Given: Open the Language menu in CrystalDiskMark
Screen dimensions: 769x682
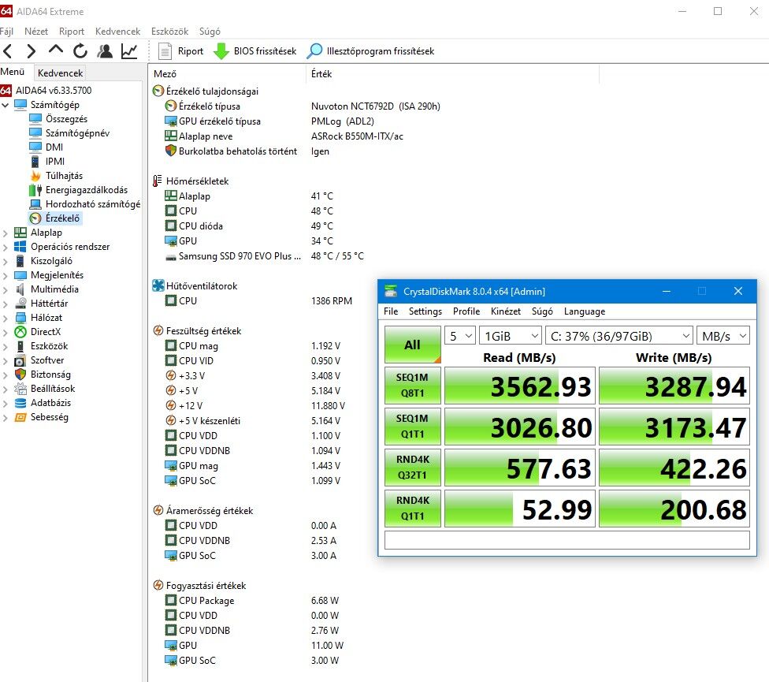Looking at the screenshot, I should click(x=585, y=311).
